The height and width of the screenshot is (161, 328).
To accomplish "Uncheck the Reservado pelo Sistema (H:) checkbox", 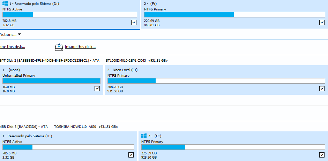I will point(131,155).
